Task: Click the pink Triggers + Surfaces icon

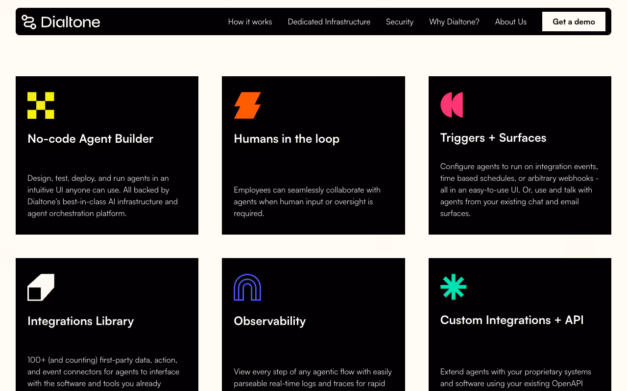Action: point(452,105)
